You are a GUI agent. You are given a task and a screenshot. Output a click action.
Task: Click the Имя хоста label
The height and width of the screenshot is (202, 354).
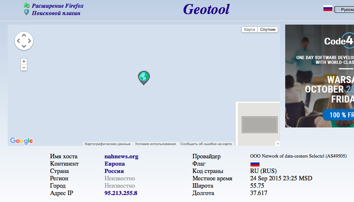(64, 156)
